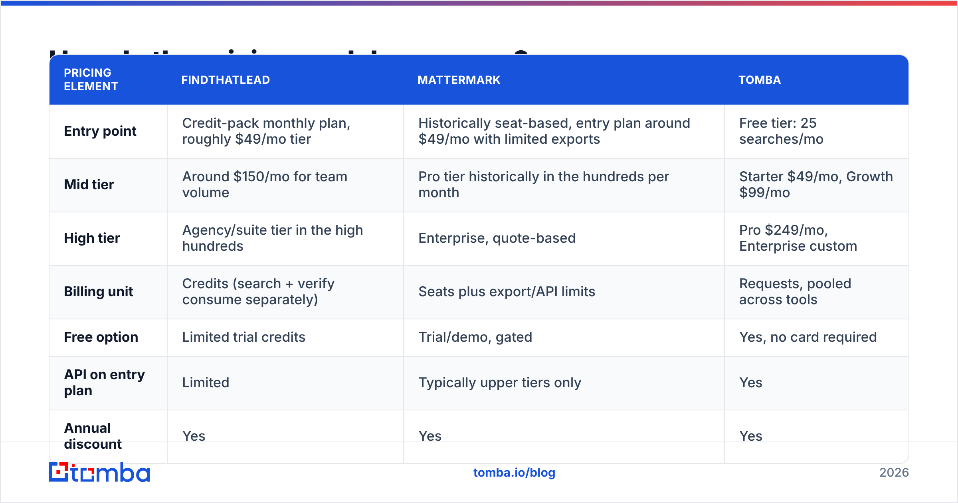The height and width of the screenshot is (503, 958).
Task: Select the API on entry plan label
Action: click(104, 382)
